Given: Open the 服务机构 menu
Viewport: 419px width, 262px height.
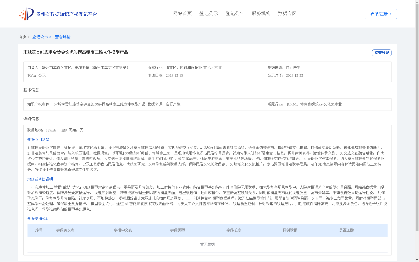Looking at the screenshot, I should coord(261,14).
